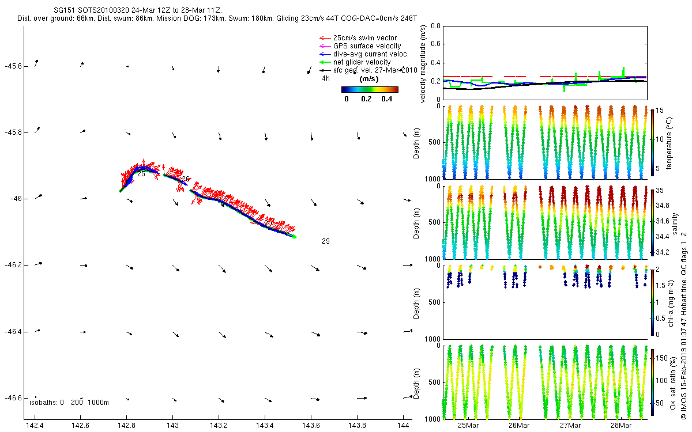Click the chl-a colorbar
Screen dimensions: 692x432
point(652,302)
